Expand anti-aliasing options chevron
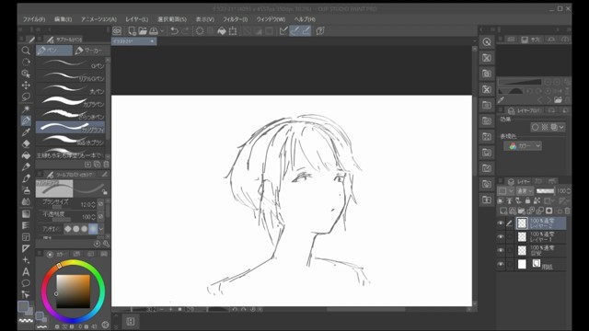Image resolution: width=589 pixels, height=331 pixels. [x=101, y=229]
